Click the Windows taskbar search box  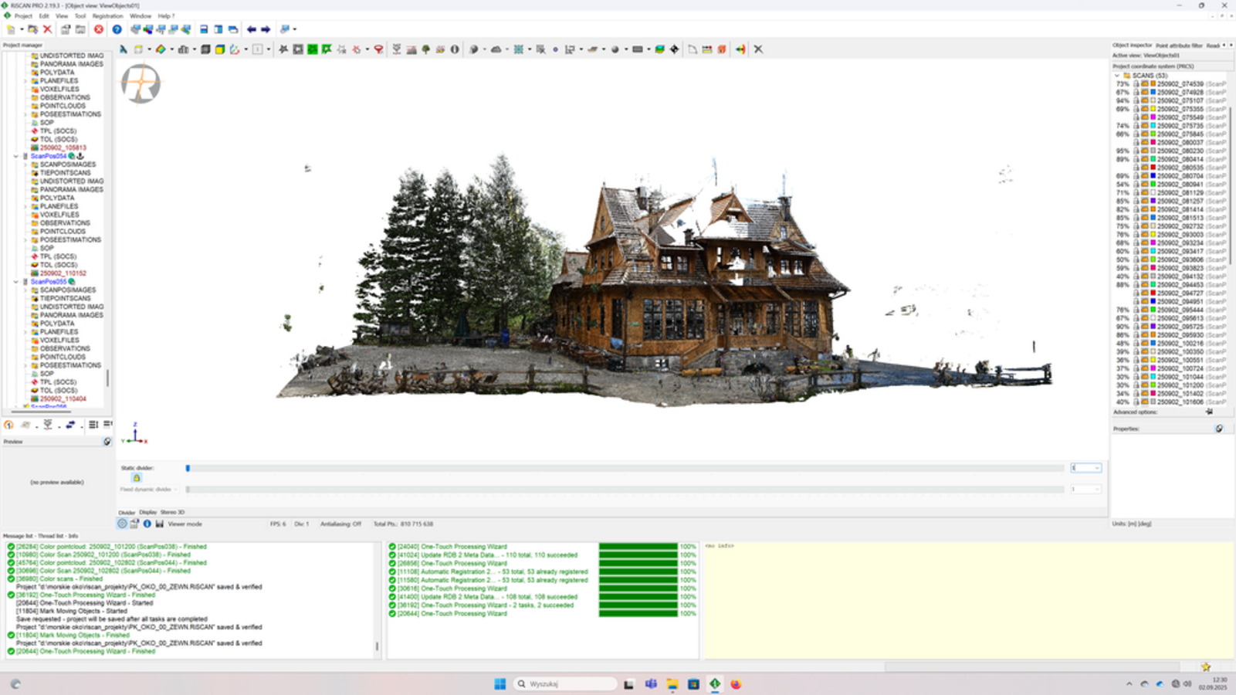tap(565, 683)
